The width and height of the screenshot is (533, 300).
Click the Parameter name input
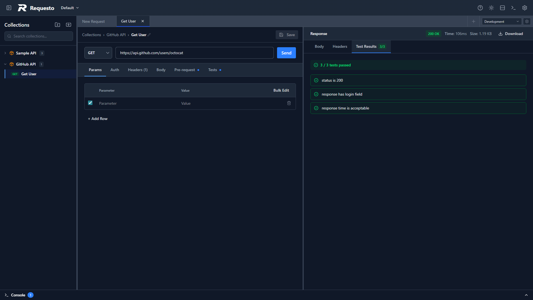[137, 103]
